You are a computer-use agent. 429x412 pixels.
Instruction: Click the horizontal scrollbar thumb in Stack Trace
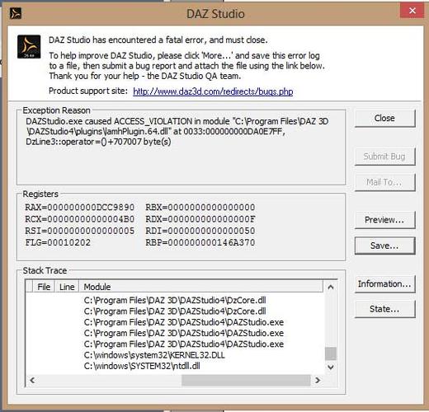[x=246, y=380]
